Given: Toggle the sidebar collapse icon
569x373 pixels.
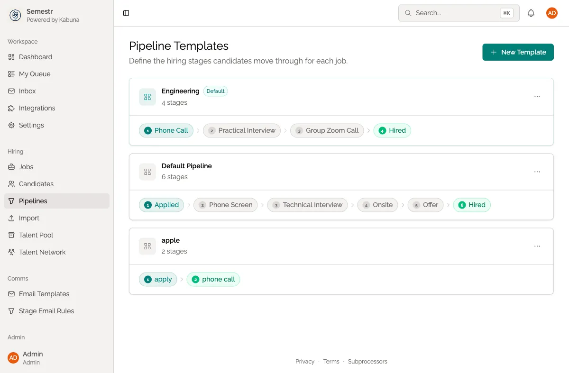Looking at the screenshot, I should [126, 13].
